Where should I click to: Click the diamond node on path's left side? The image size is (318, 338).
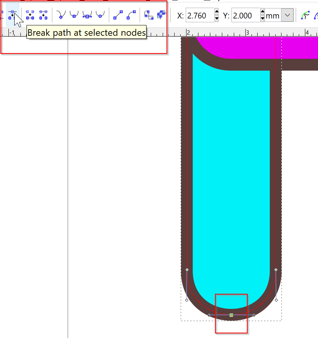point(187,270)
